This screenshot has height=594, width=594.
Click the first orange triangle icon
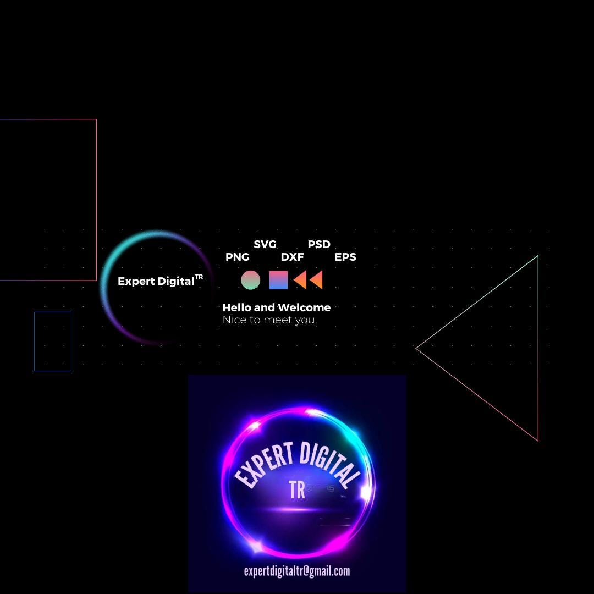click(x=300, y=279)
